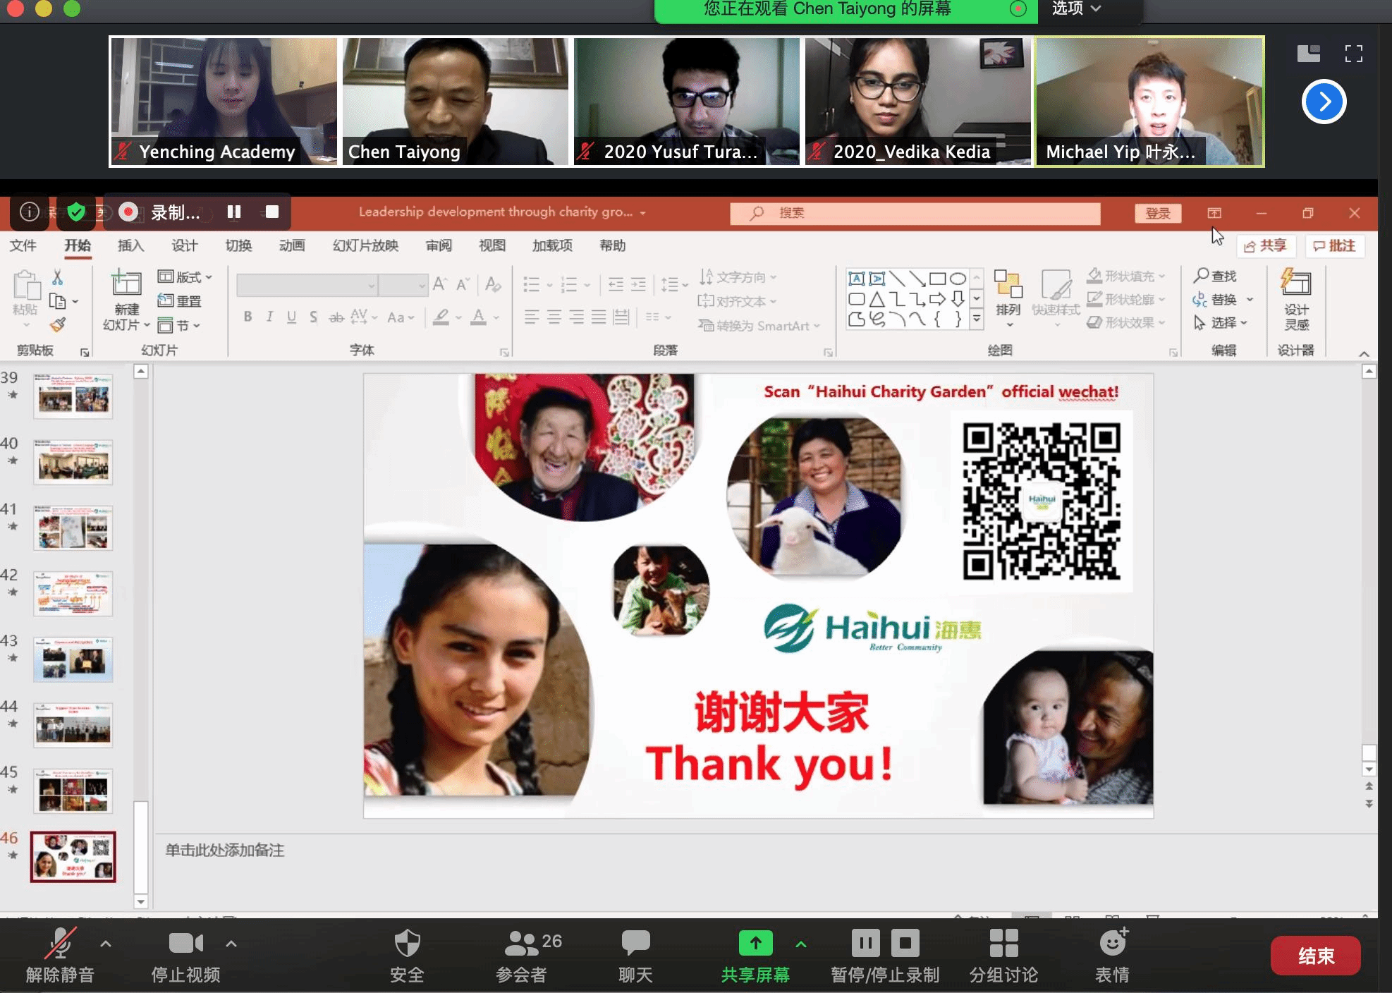The height and width of the screenshot is (993, 1392).
Task: Click the green share screen icon
Action: pos(755,943)
